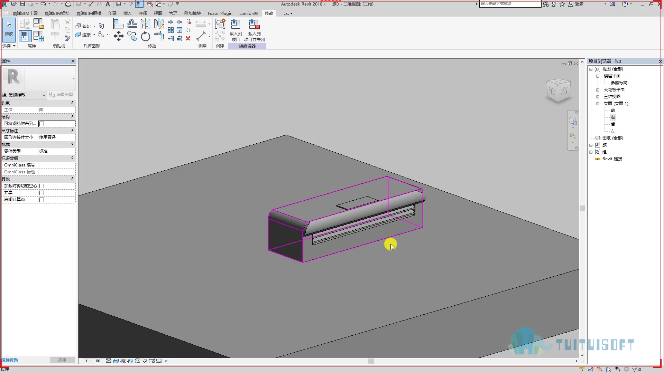Select the Offset tool icon
The image size is (664, 373).
click(x=132, y=24)
